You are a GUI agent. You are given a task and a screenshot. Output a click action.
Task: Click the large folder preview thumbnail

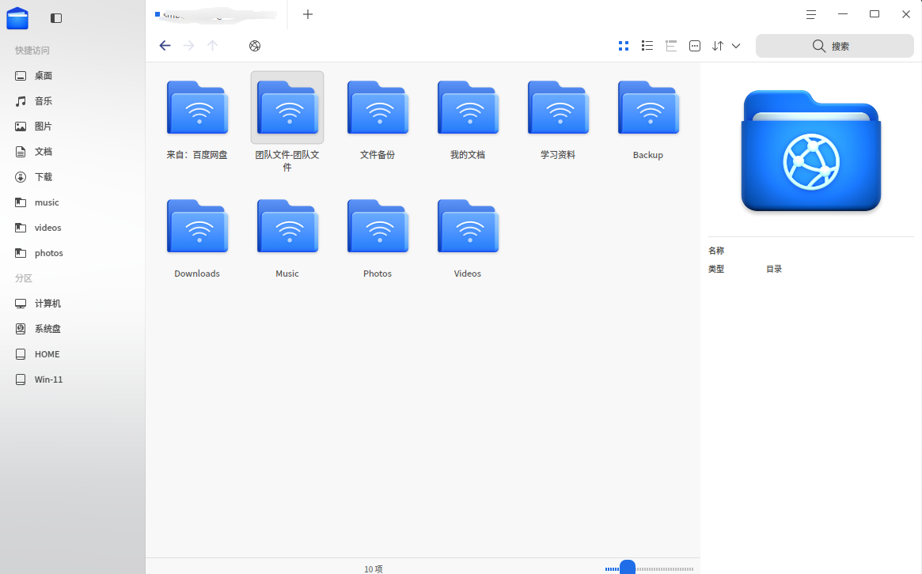[811, 150]
